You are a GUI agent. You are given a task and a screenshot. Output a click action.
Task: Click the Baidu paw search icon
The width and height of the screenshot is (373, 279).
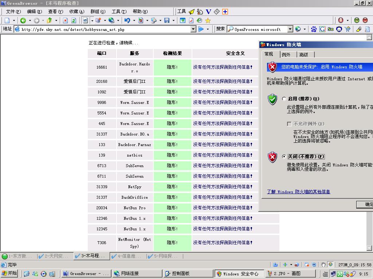314,29
